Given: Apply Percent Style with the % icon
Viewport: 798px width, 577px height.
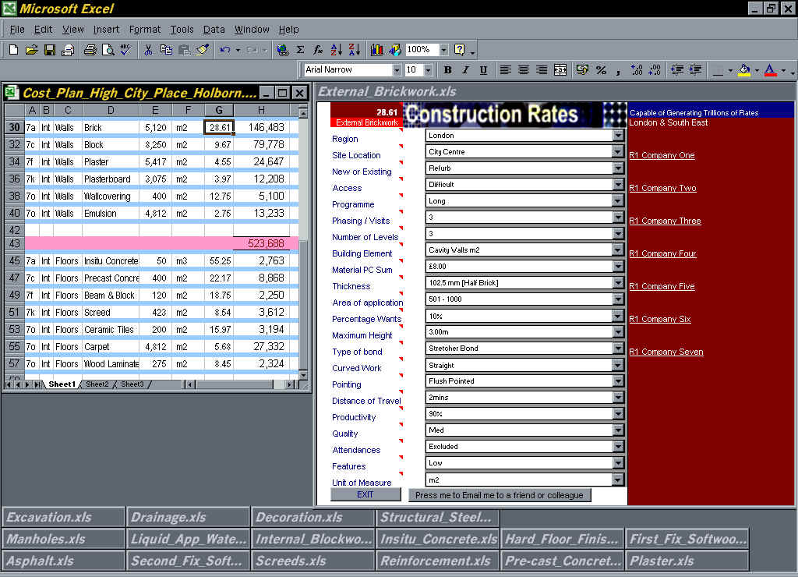Looking at the screenshot, I should coord(601,69).
